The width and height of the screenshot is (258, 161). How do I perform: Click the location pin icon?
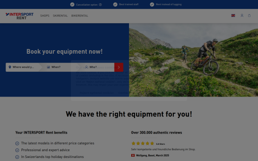(x=10, y=67)
